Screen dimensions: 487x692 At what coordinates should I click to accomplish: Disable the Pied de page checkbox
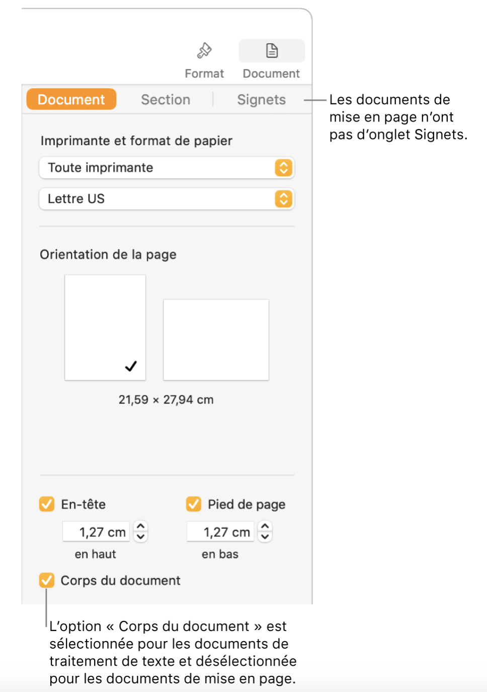194,504
